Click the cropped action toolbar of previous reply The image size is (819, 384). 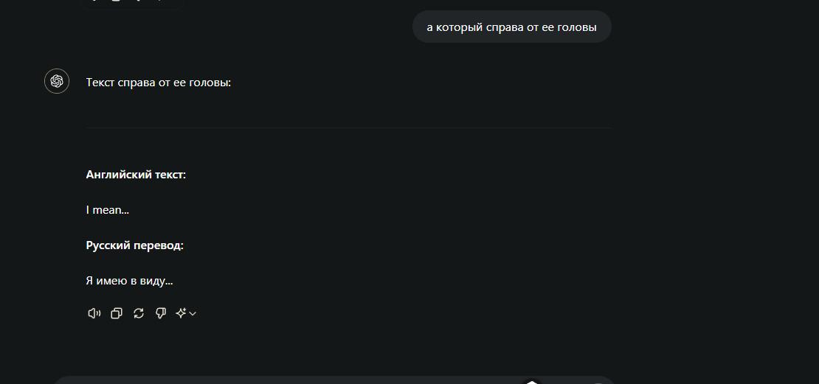134,3
